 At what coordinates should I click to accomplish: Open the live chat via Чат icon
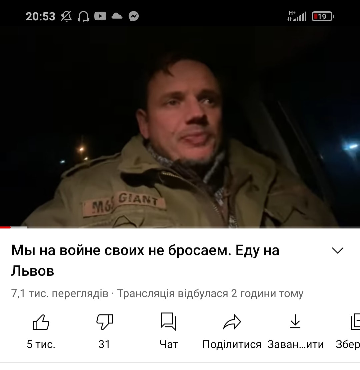[168, 321]
